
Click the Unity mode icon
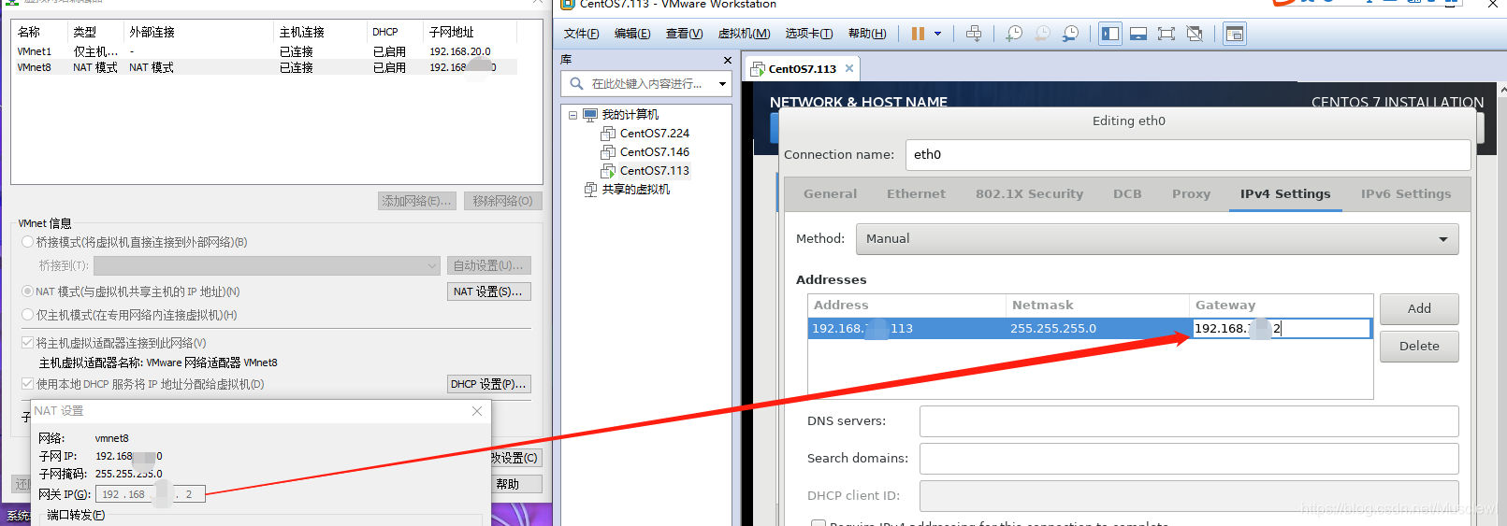(x=1195, y=34)
